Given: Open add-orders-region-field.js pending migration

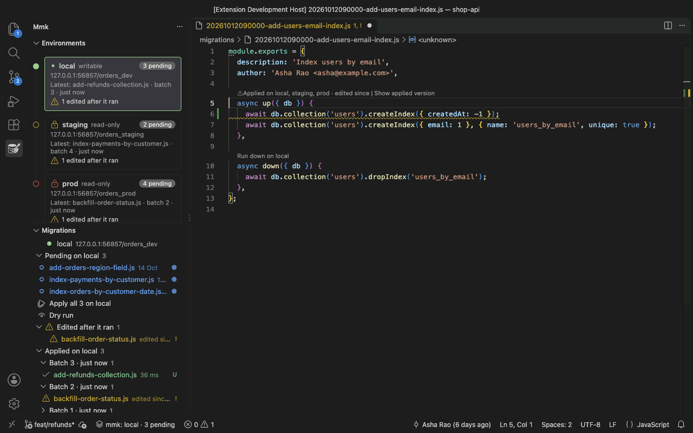Looking at the screenshot, I should [x=92, y=267].
